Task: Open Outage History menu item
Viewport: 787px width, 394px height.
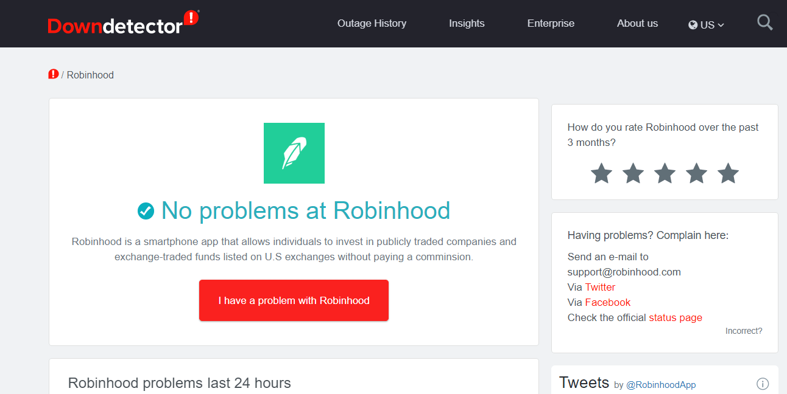Action: click(x=372, y=23)
